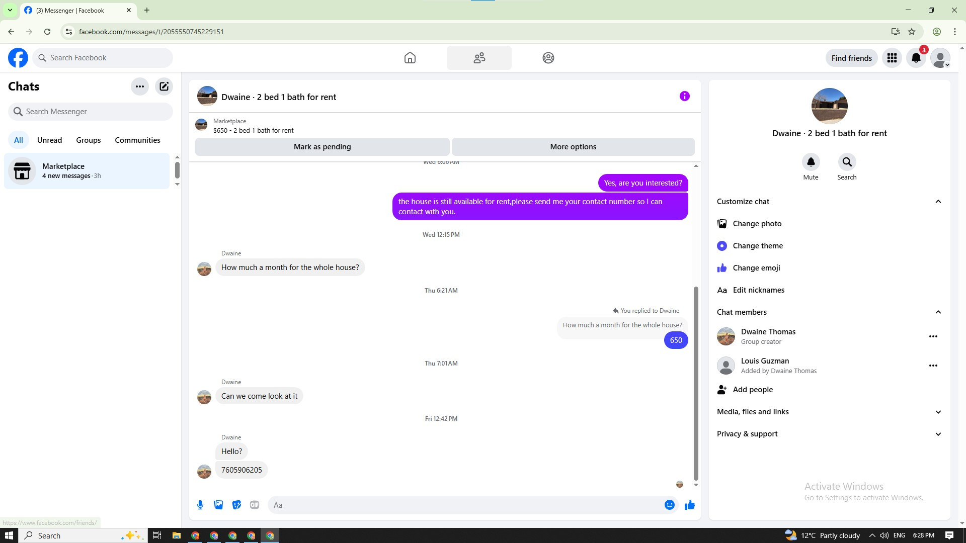Show hidden system tray icons
Image resolution: width=966 pixels, height=543 pixels.
point(872,535)
